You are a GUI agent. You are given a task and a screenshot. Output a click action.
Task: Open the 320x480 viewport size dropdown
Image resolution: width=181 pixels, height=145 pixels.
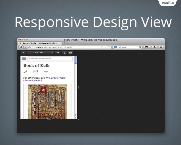coord(40,53)
